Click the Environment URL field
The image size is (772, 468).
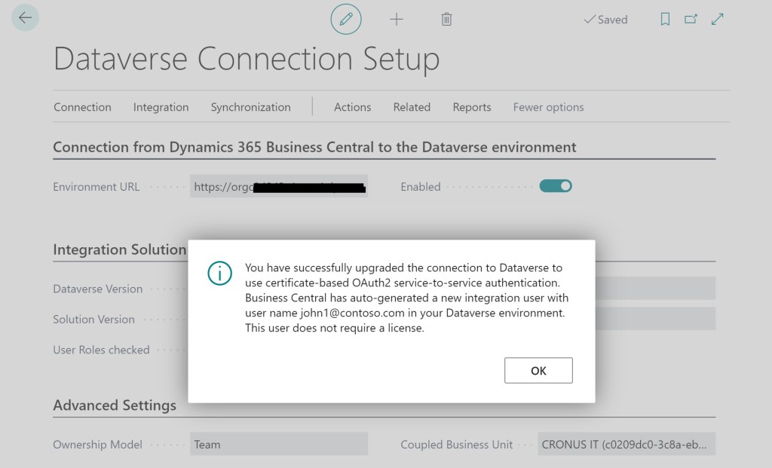(x=278, y=186)
